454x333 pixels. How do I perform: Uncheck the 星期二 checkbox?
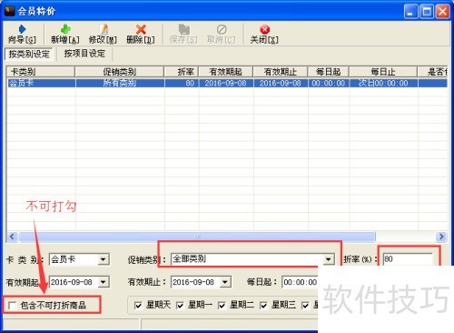coord(222,305)
